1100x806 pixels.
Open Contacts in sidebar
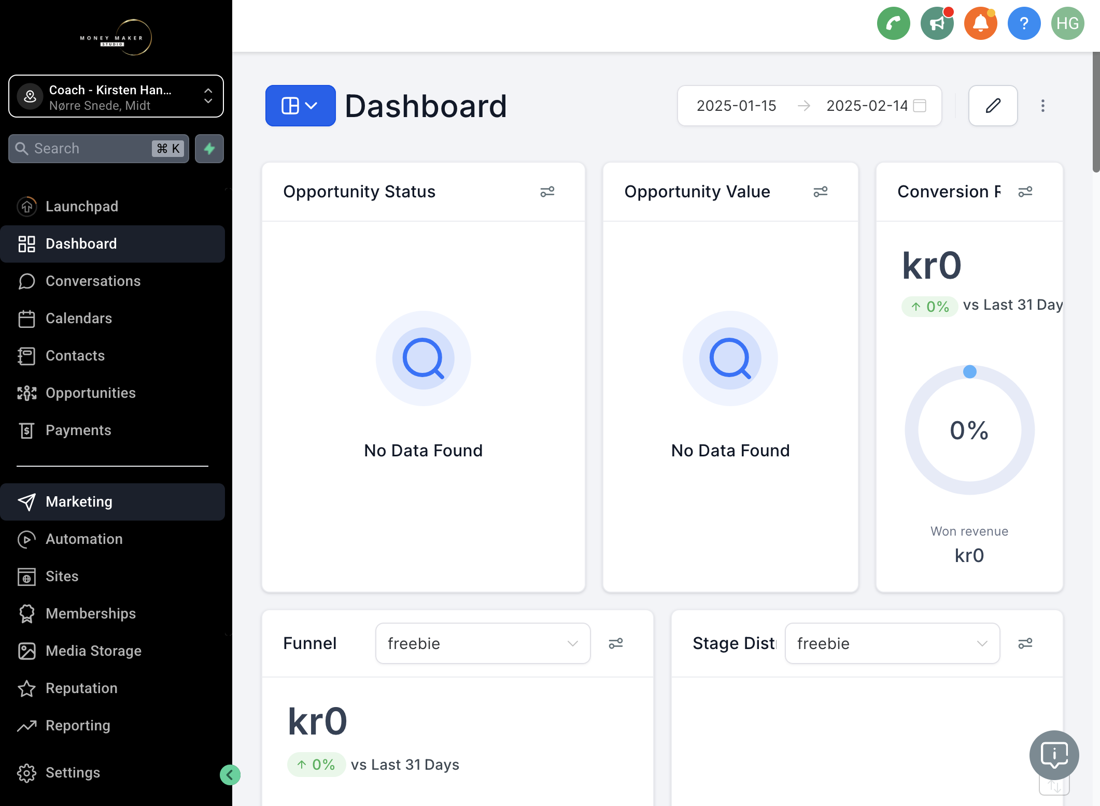tap(112, 355)
